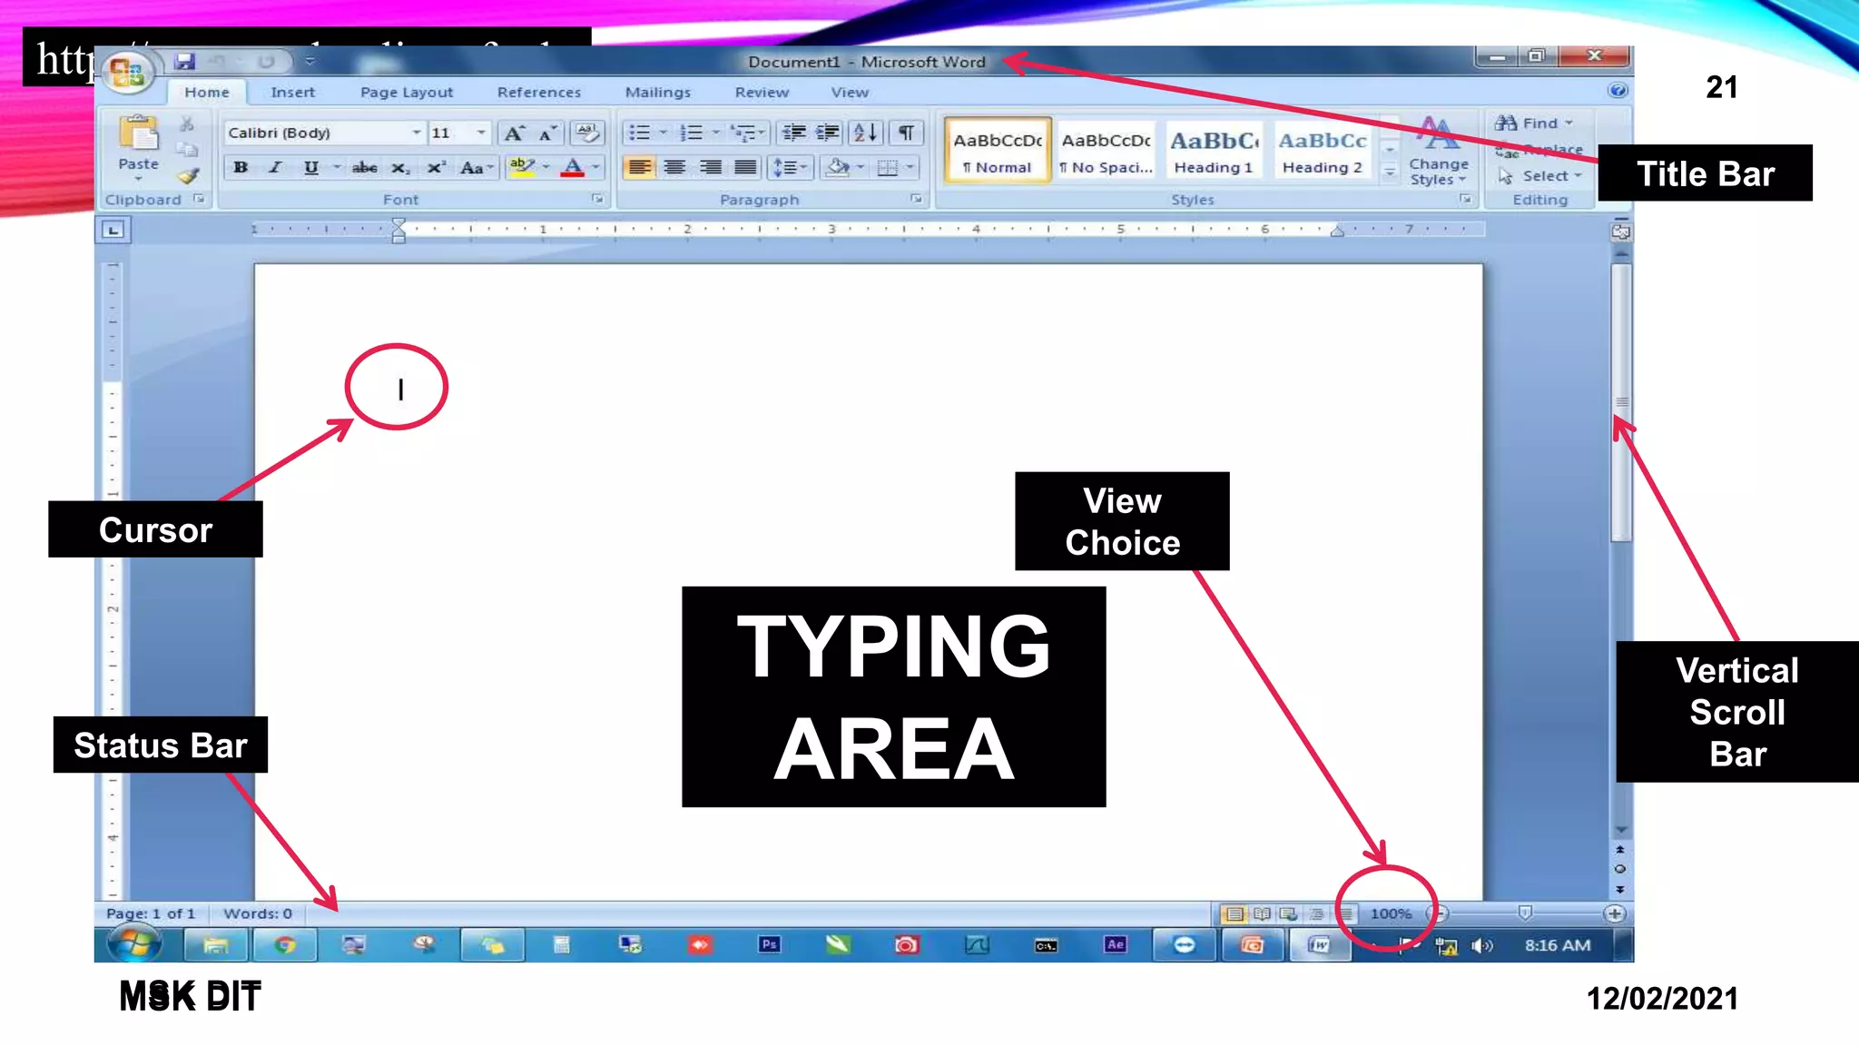
Task: Click the Borders icon
Action: tap(888, 167)
